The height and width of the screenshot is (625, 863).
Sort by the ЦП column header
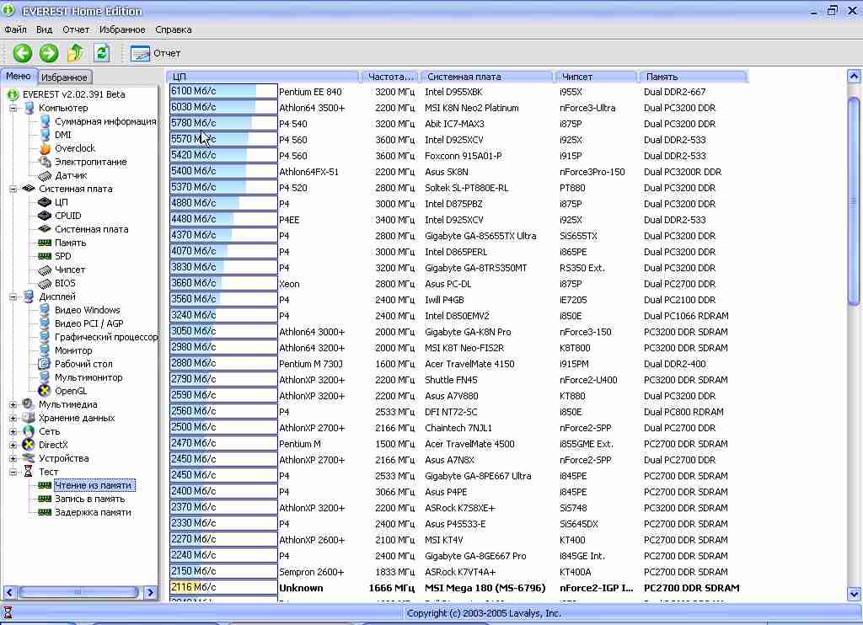[264, 77]
